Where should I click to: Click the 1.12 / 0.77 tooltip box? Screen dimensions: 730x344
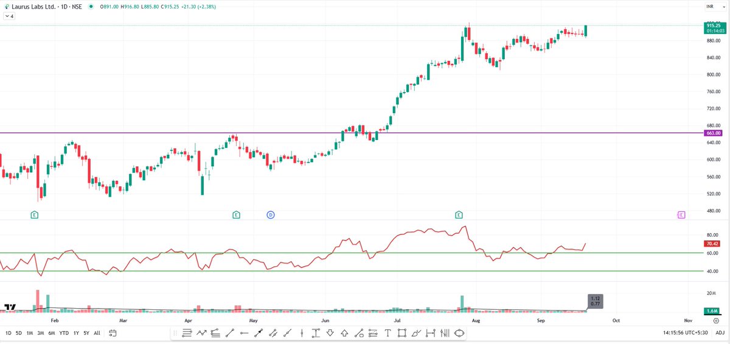(x=595, y=301)
